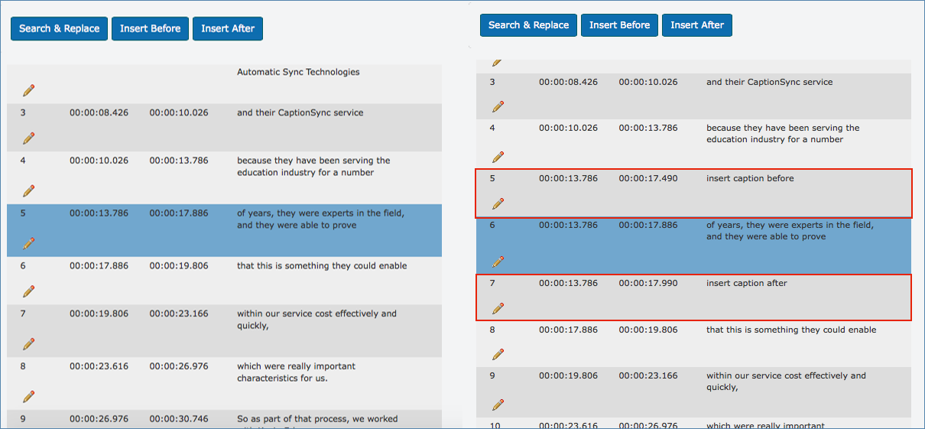The height and width of the screenshot is (429, 925).
Task: Edit left panel caption 7 with pencil icon
Action: point(28,343)
